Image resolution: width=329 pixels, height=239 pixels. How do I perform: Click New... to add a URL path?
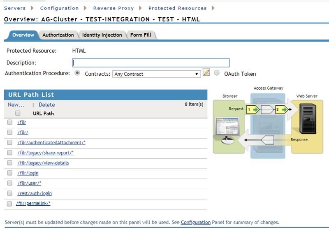point(16,105)
